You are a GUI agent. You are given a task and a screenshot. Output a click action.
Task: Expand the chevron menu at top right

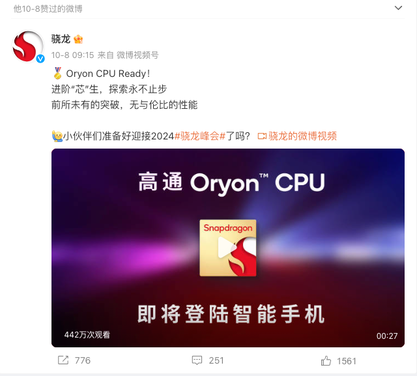[x=398, y=8]
